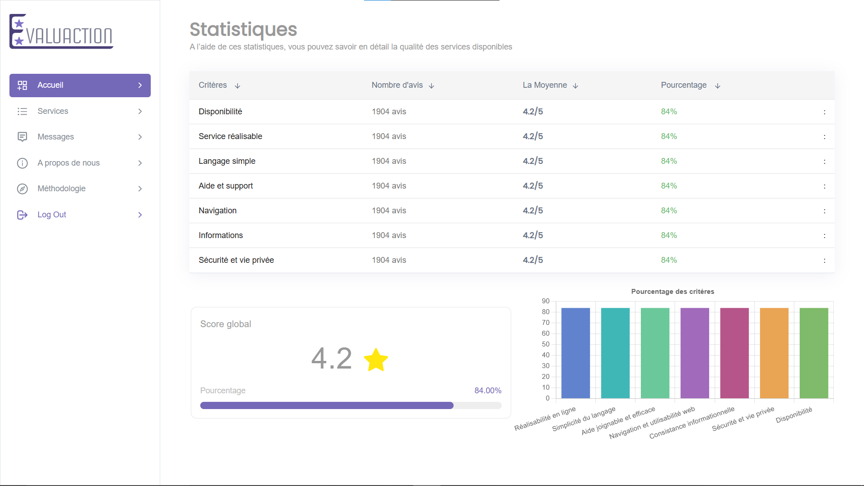Select the Accueil dashboard icon

(x=22, y=85)
